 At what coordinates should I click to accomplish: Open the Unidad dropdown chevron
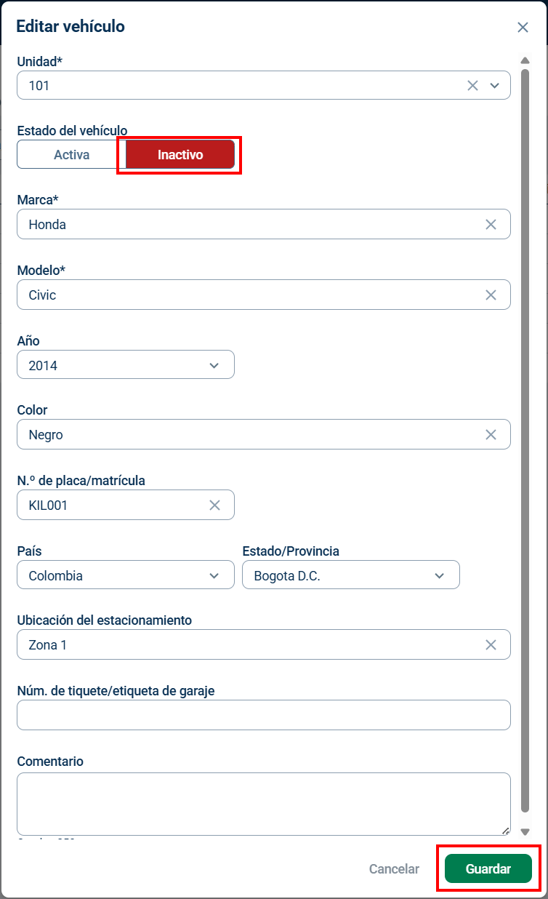coord(495,86)
